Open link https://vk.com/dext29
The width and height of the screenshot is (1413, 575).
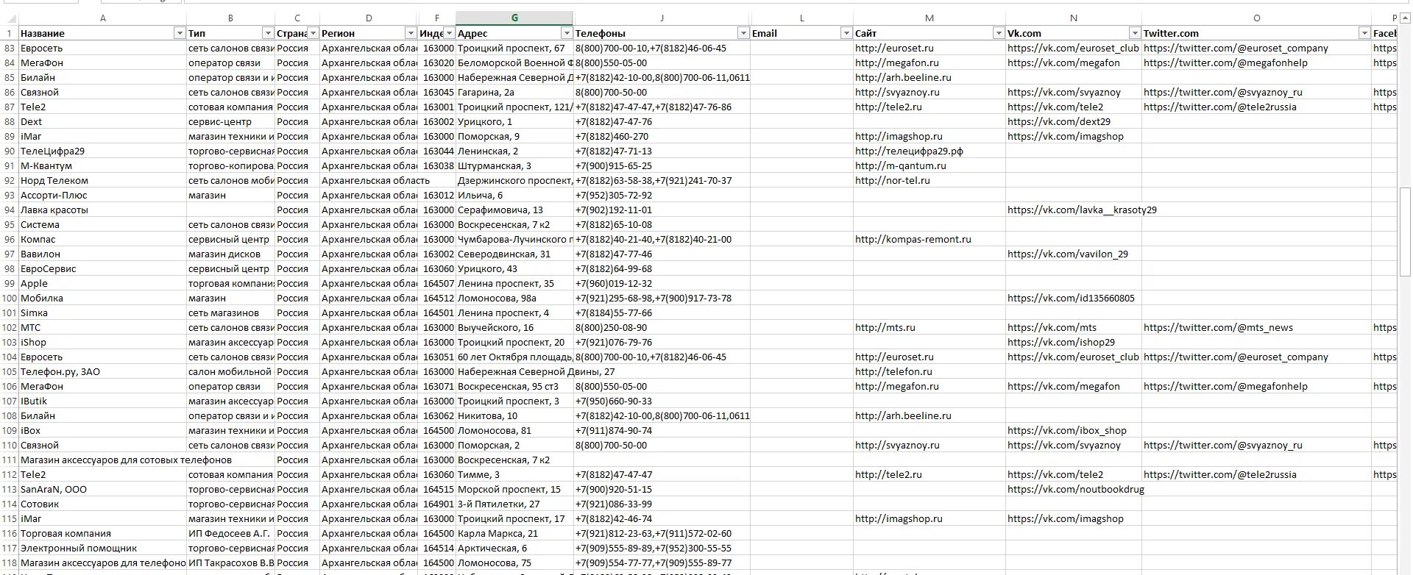1058,121
